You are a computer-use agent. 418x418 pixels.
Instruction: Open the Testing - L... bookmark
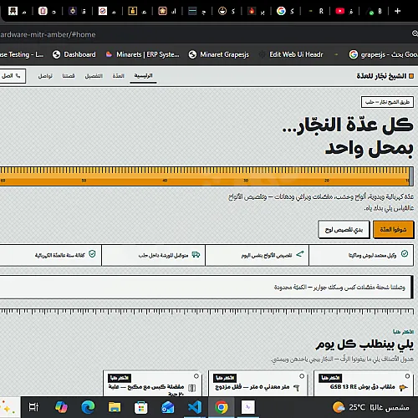(x=22, y=54)
